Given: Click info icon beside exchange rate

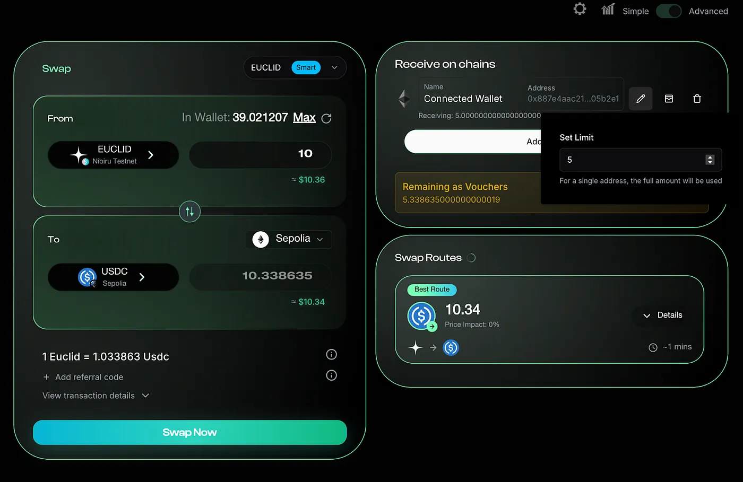Looking at the screenshot, I should pyautogui.click(x=331, y=354).
